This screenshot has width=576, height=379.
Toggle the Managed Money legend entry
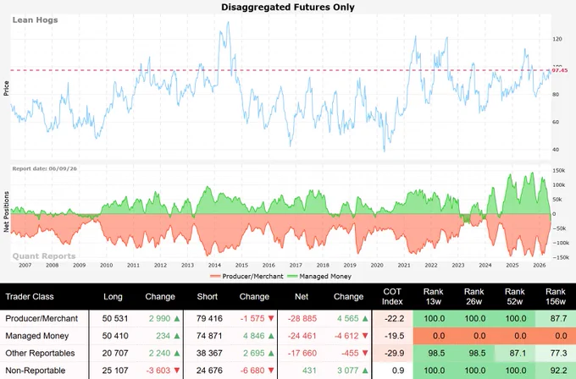[318, 277]
